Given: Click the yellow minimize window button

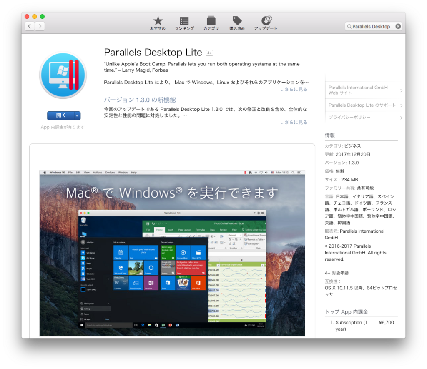Looking at the screenshot, I should point(35,16).
